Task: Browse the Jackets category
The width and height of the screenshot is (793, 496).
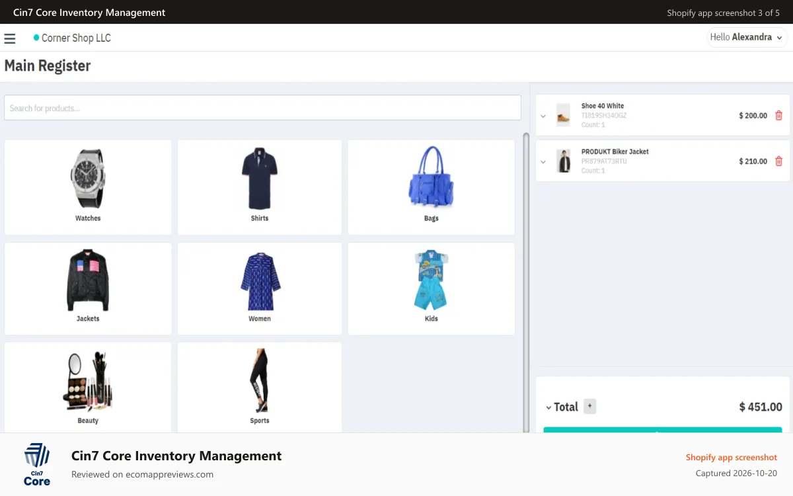Action: [x=88, y=288]
